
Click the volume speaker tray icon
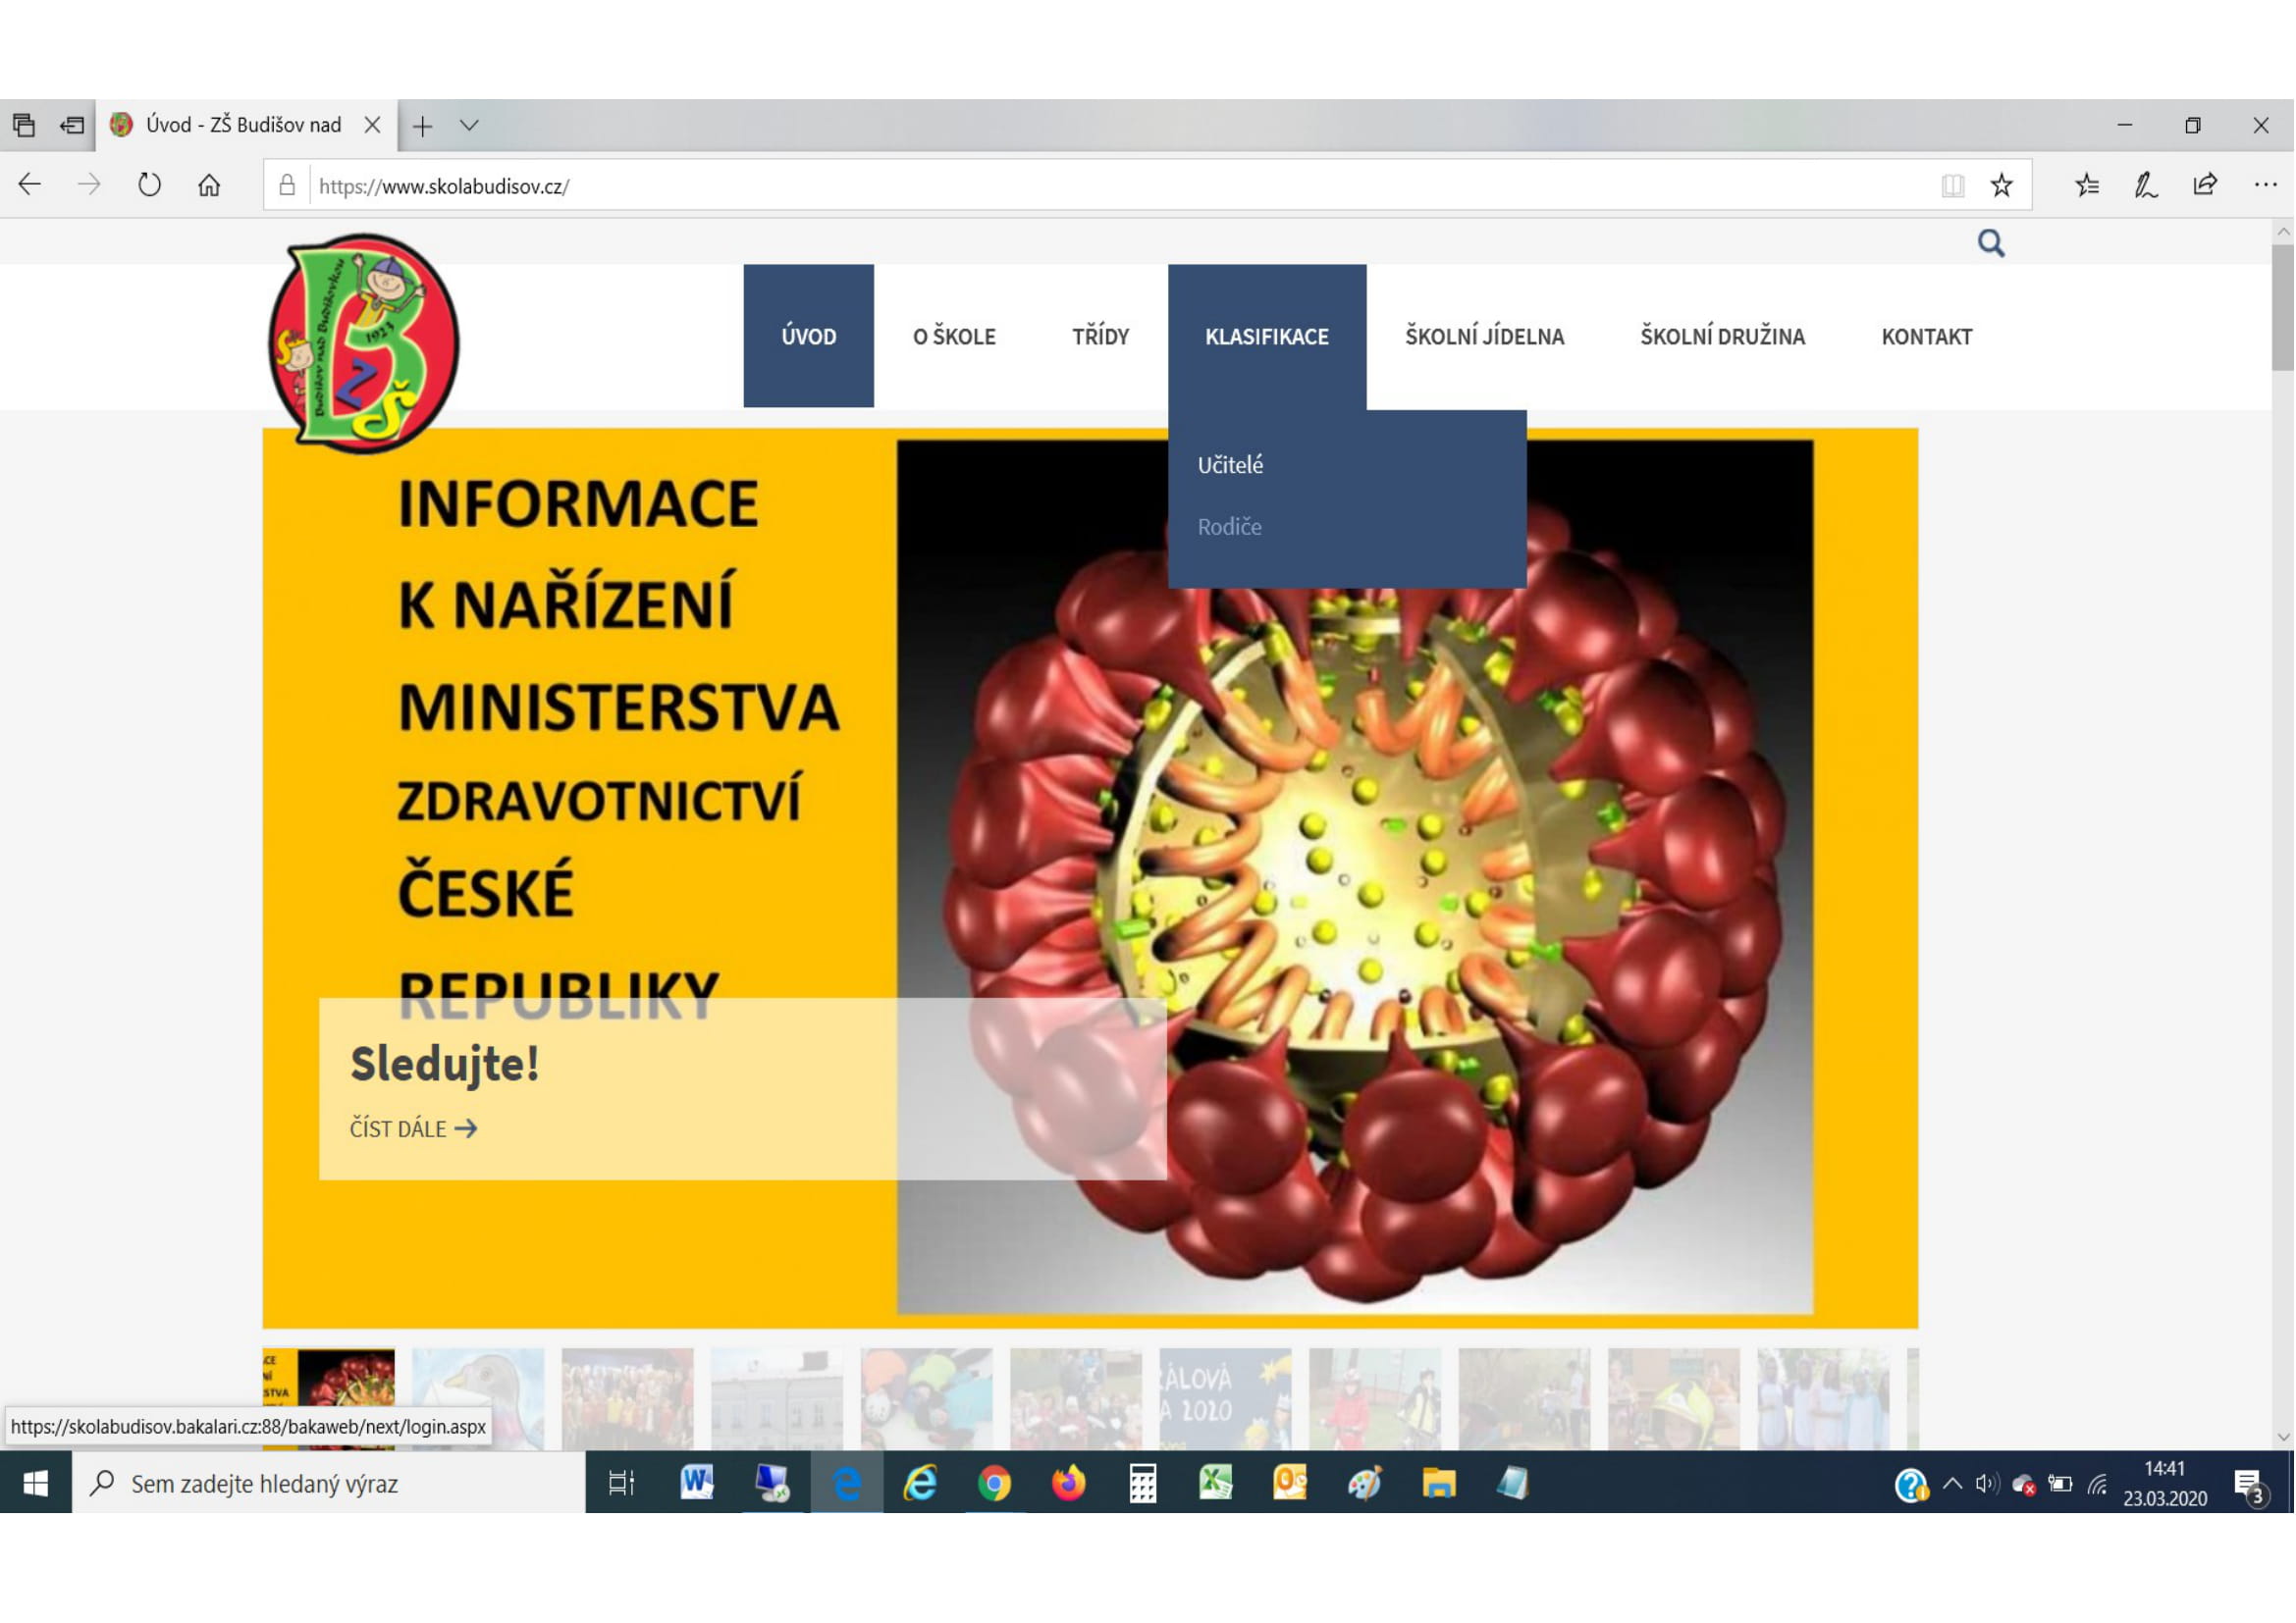(1987, 1483)
